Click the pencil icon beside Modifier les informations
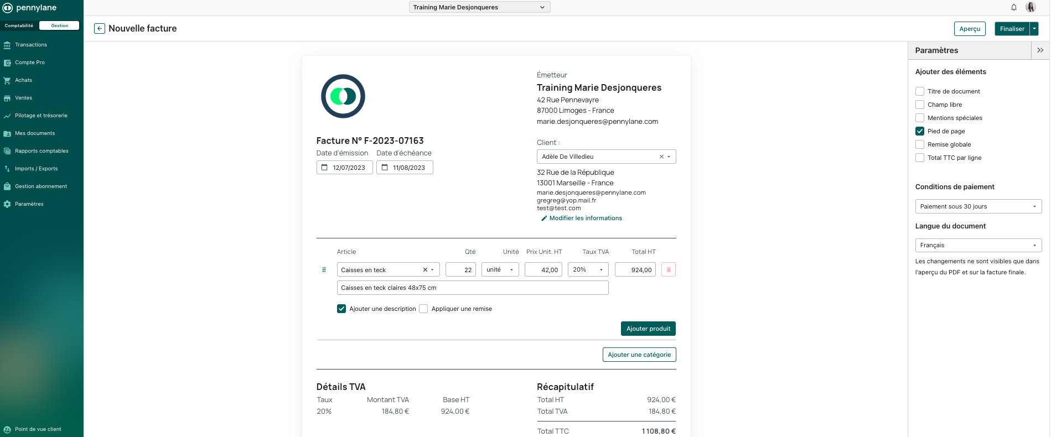 pos(544,218)
